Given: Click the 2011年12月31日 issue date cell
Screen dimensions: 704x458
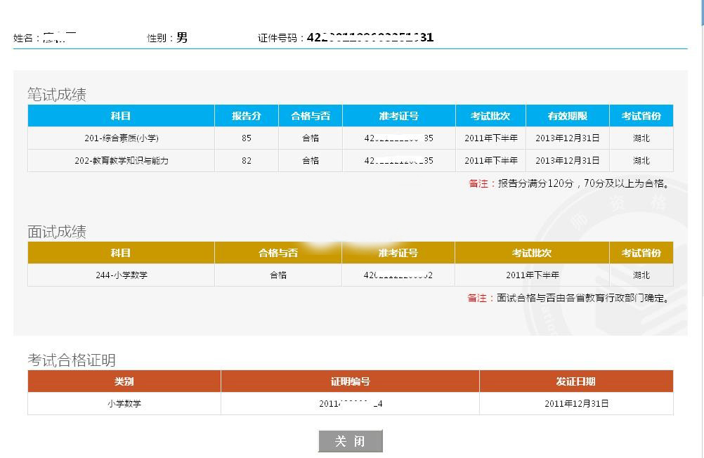Looking at the screenshot, I should click(576, 404).
